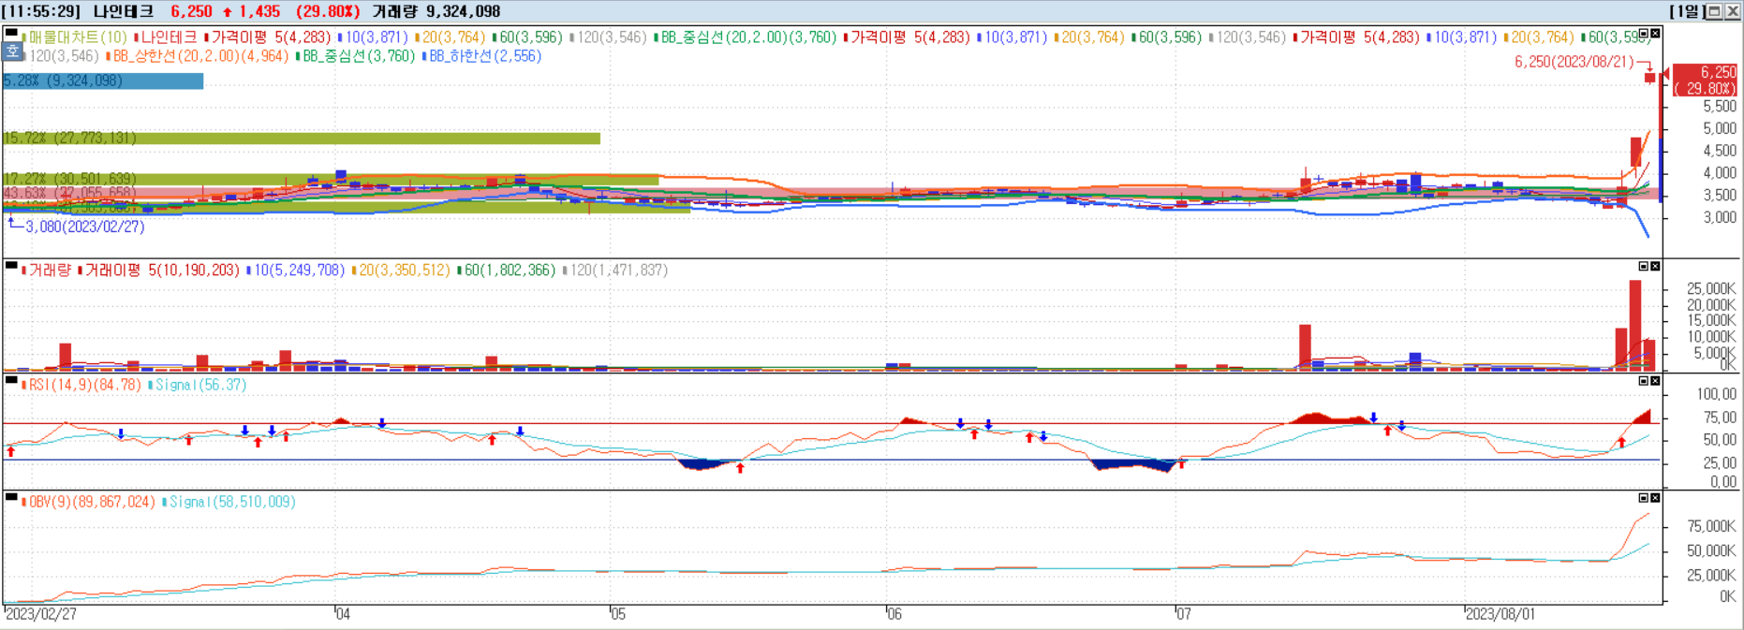Click the blue 호 button
Image resolution: width=1744 pixels, height=630 pixels.
[12, 52]
